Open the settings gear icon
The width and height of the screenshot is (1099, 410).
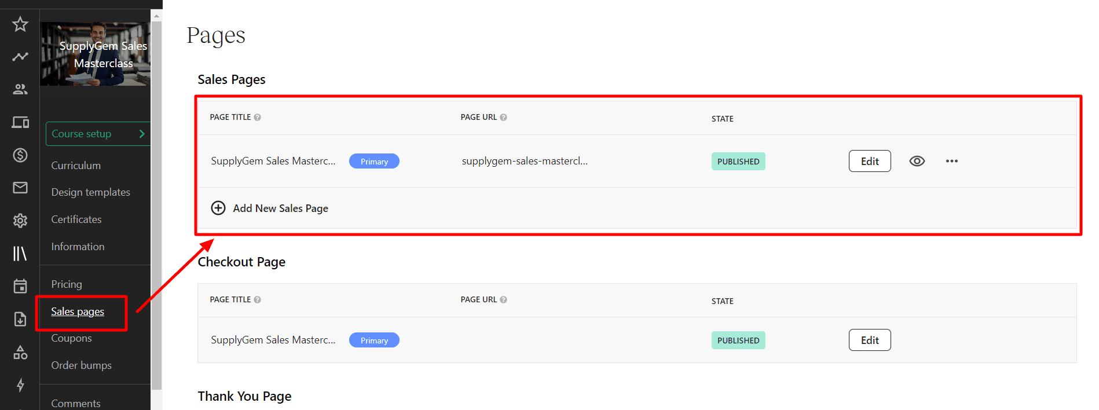pos(20,221)
